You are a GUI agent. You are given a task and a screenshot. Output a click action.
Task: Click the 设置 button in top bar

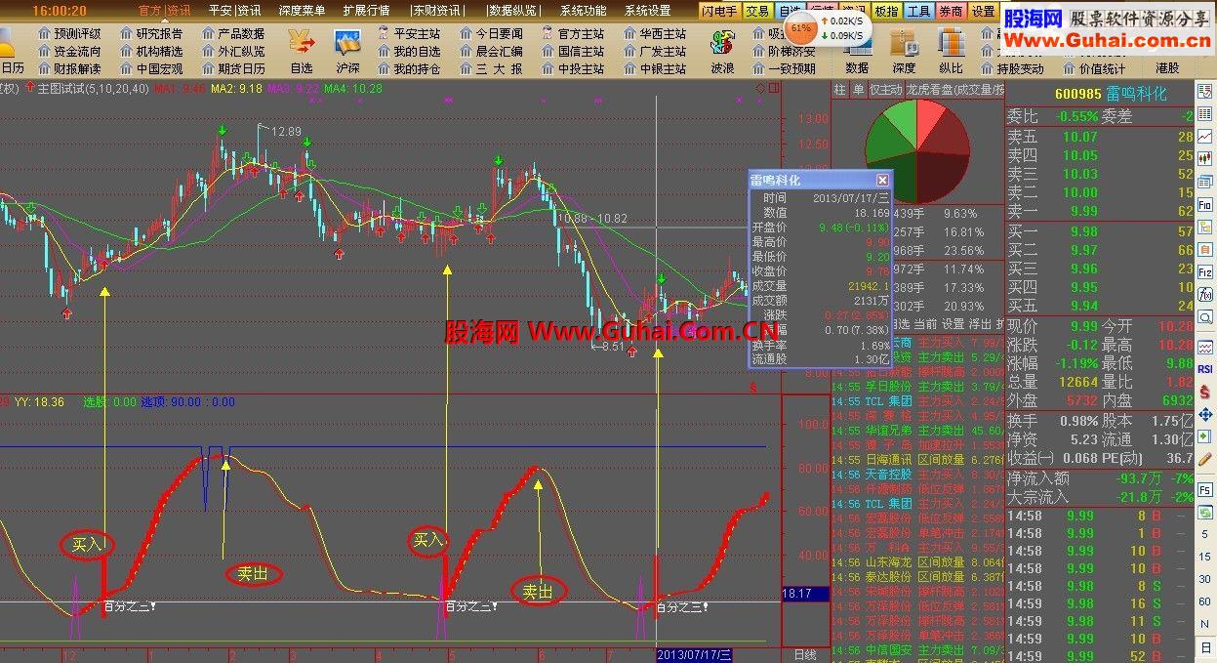(983, 11)
